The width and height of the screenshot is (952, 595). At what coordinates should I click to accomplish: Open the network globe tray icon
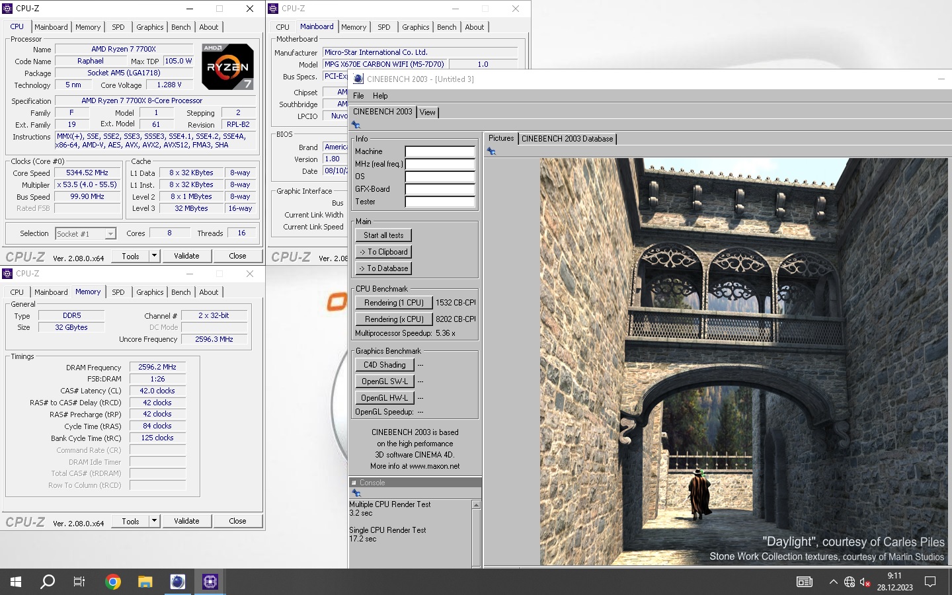click(x=850, y=582)
